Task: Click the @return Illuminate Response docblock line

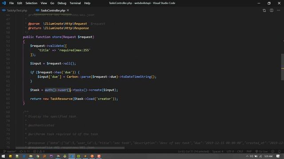Action: tap(58, 28)
